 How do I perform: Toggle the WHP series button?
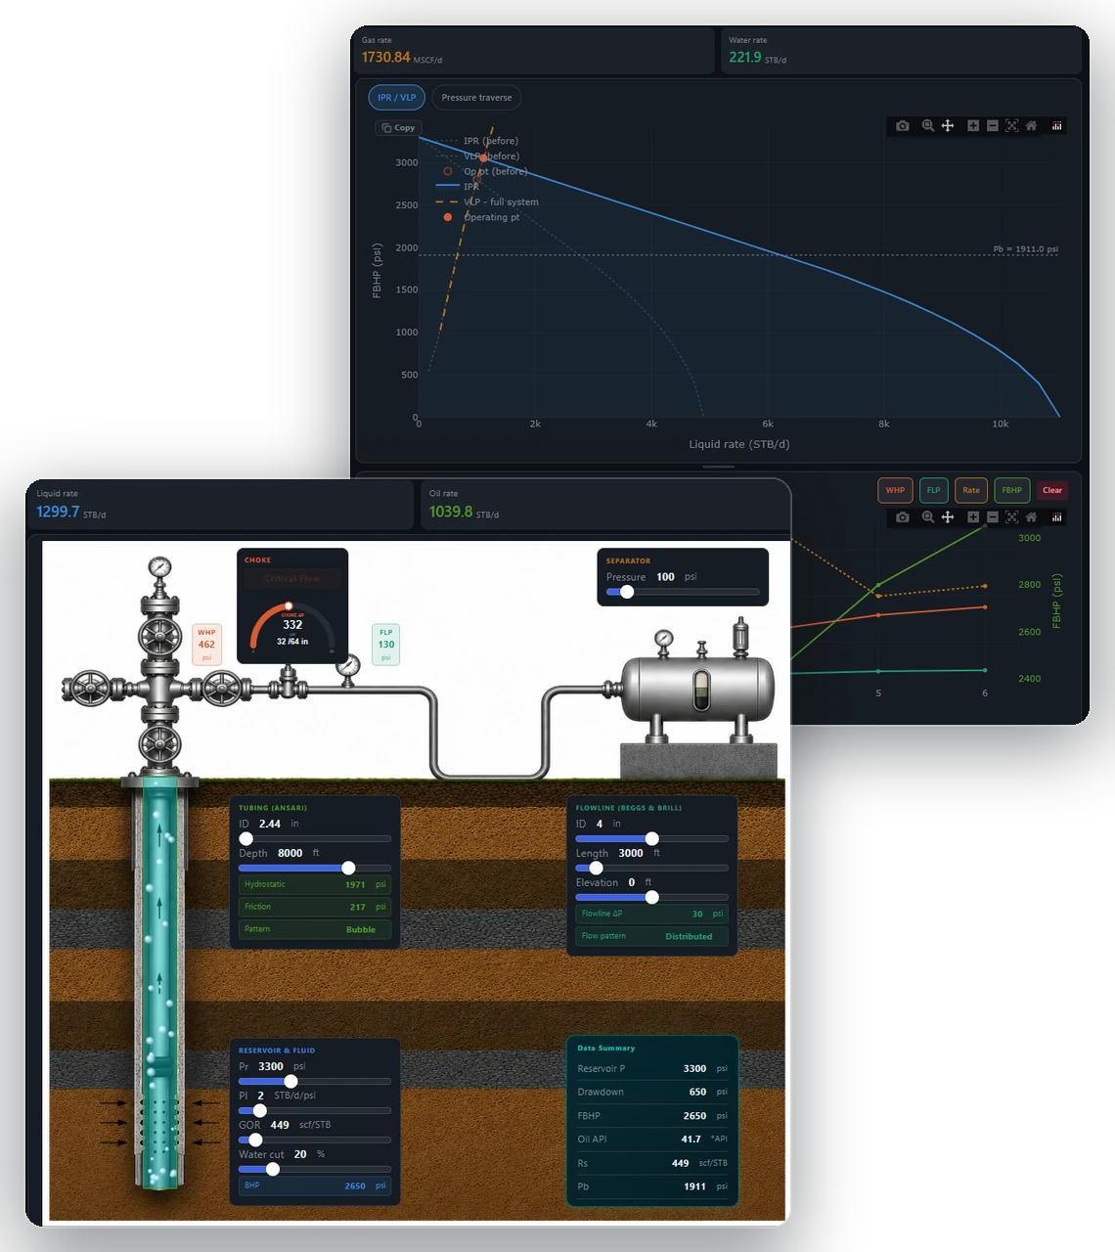[x=895, y=490]
